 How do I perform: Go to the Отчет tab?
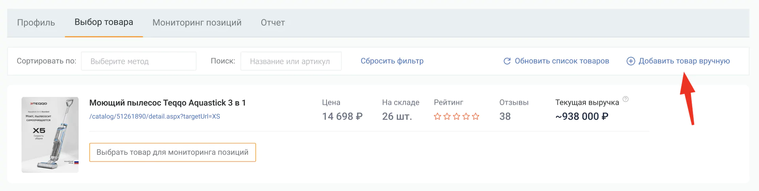[273, 22]
